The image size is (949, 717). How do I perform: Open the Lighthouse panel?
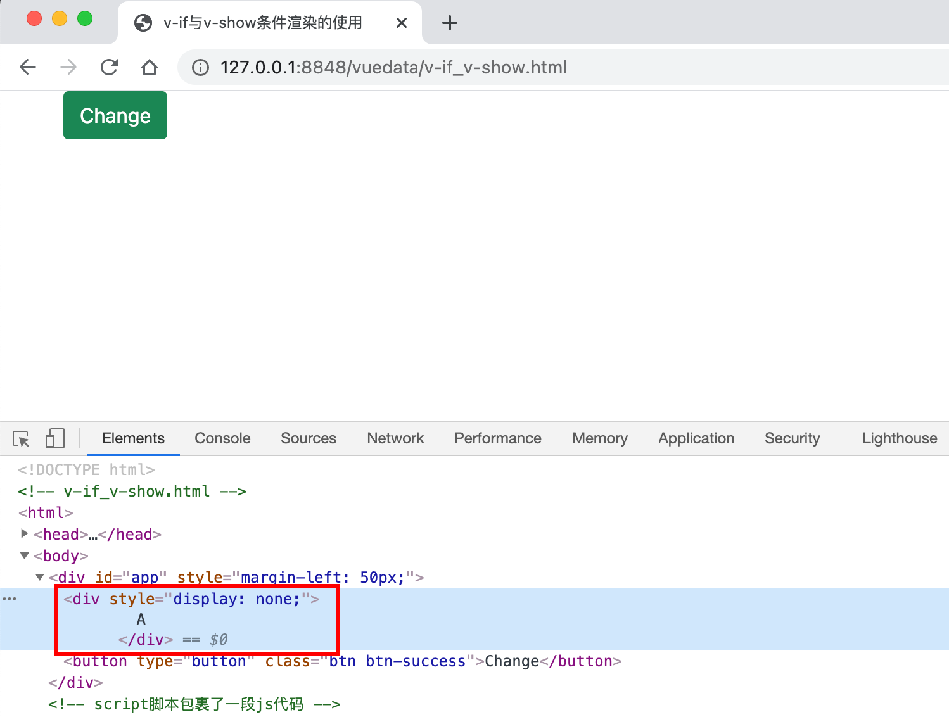(x=900, y=438)
